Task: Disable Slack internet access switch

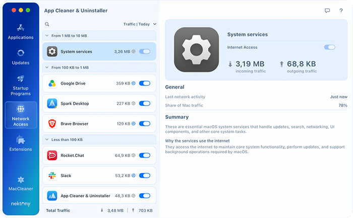Action: [145, 176]
